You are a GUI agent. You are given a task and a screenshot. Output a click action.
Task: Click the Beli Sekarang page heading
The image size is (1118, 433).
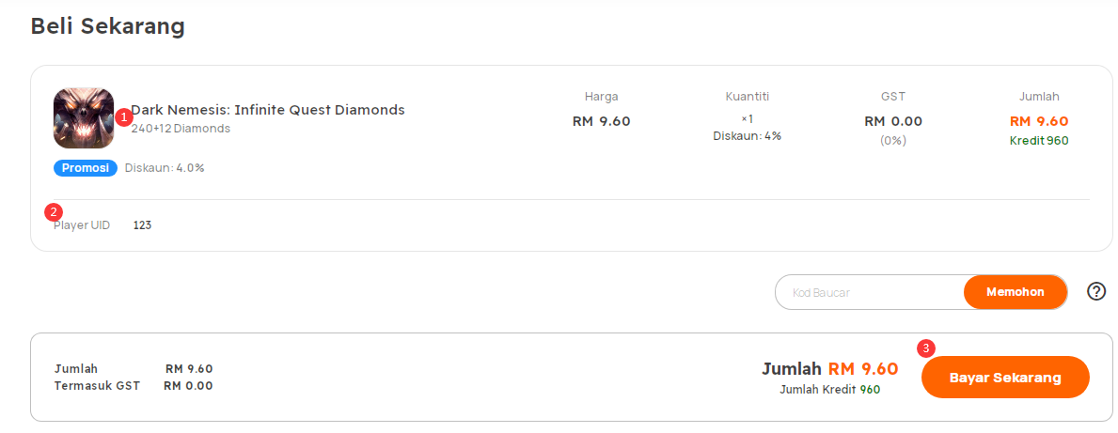[108, 25]
